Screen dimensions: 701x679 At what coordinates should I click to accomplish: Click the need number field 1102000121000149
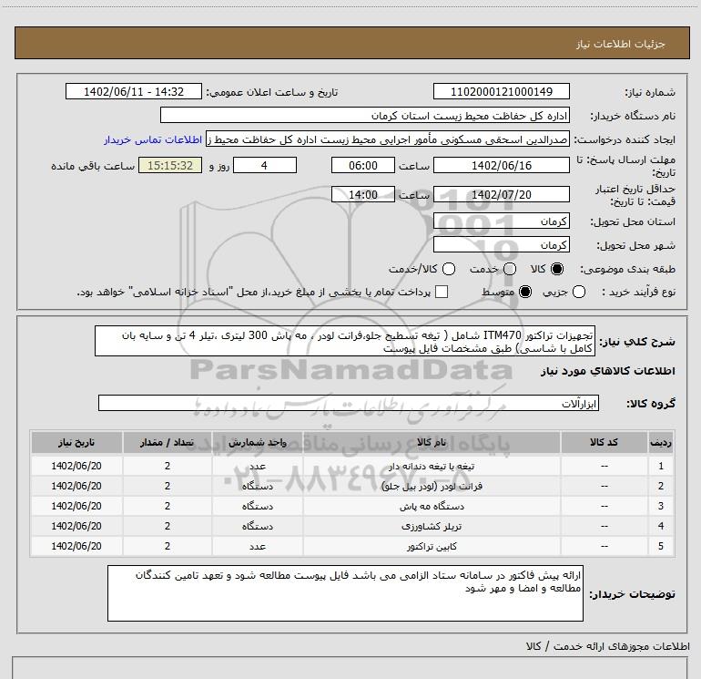(x=501, y=91)
